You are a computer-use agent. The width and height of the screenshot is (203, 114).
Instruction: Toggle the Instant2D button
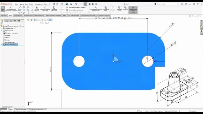pyautogui.click(x=125, y=9)
